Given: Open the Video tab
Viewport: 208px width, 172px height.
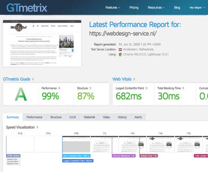Looking at the screenshot, I should (x=106, y=117).
